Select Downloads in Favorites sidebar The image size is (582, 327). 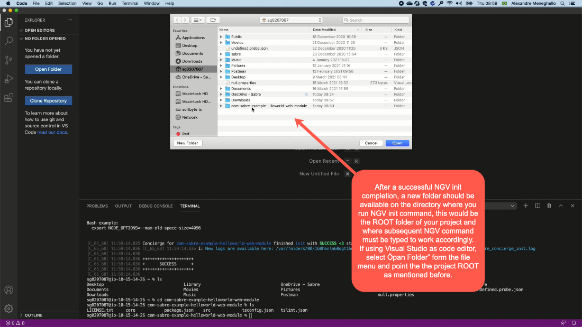click(193, 62)
